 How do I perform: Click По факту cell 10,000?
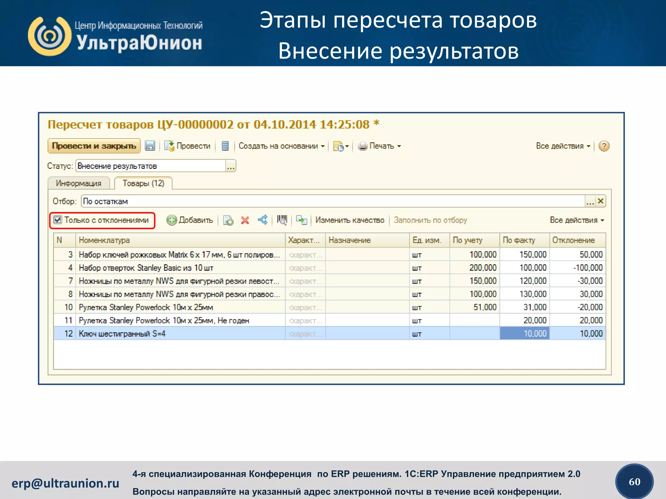(x=525, y=334)
